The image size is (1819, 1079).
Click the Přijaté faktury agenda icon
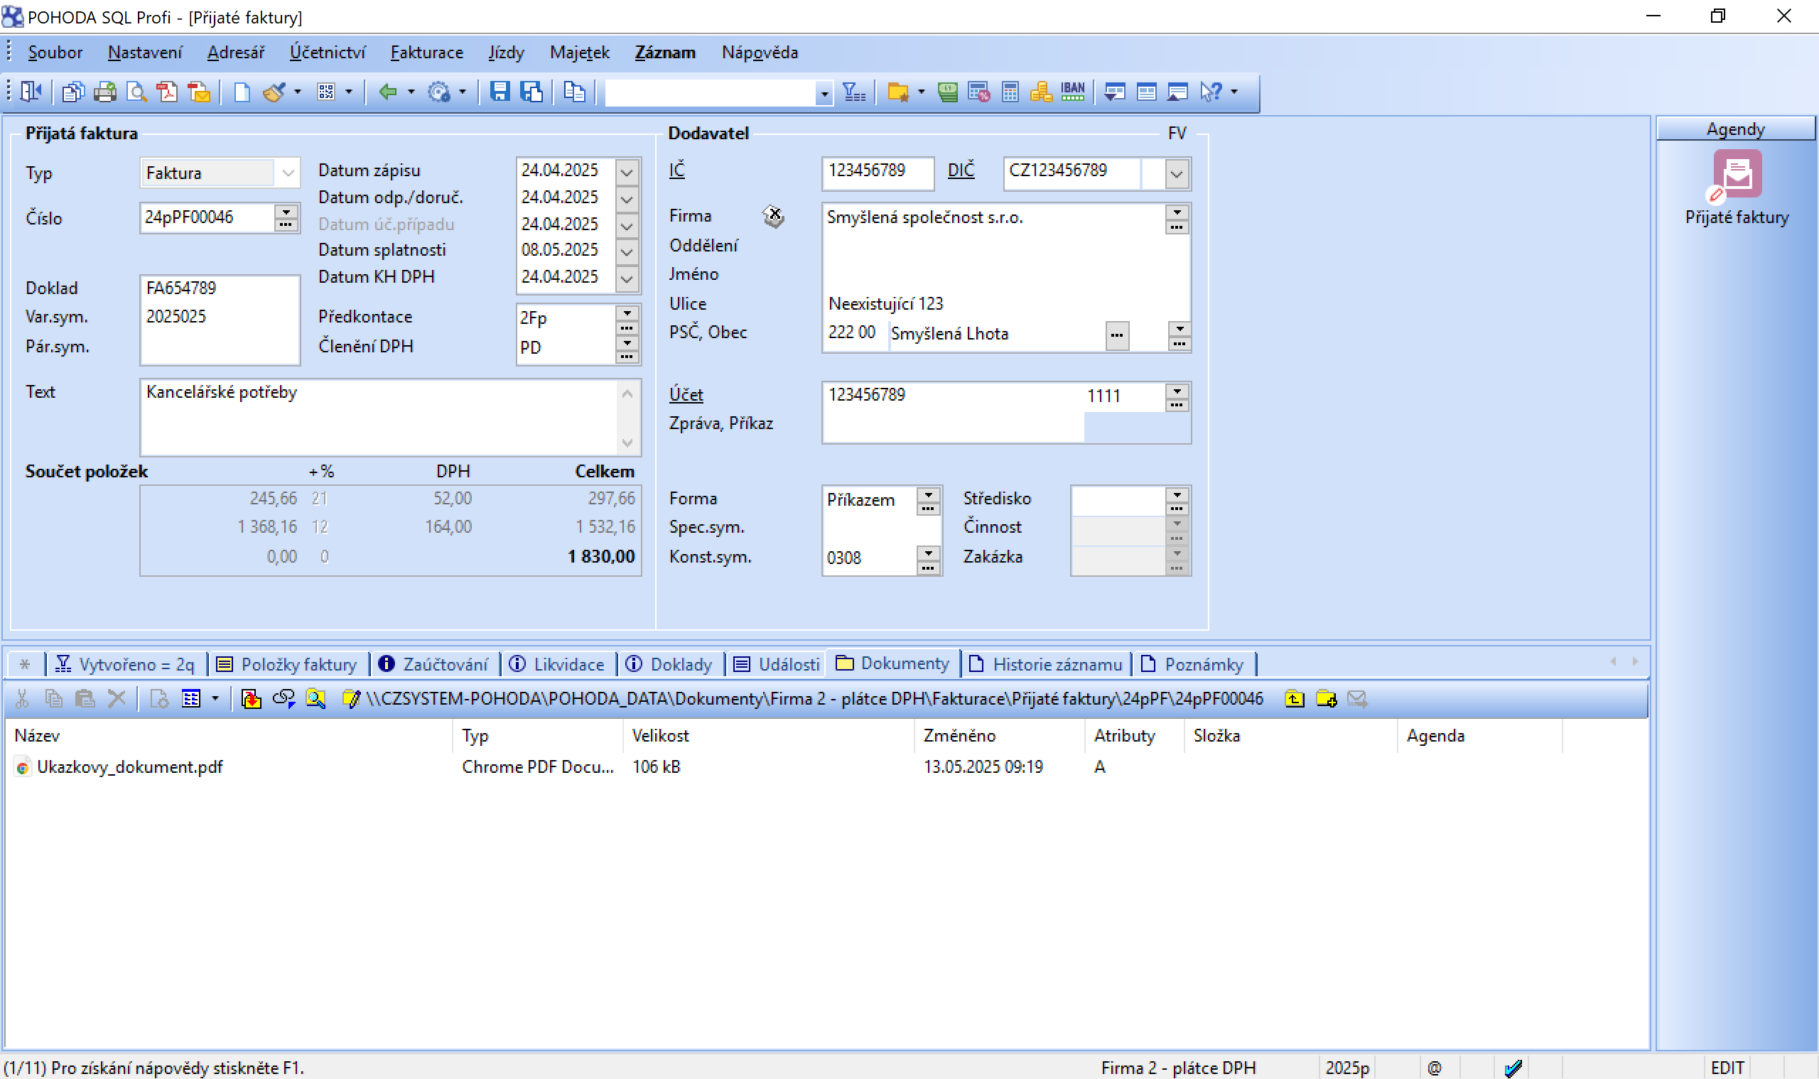pyautogui.click(x=1736, y=175)
